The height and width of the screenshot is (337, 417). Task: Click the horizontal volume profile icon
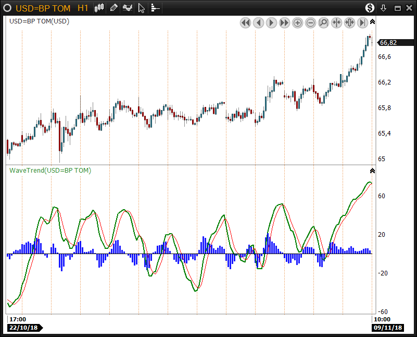(x=155, y=8)
